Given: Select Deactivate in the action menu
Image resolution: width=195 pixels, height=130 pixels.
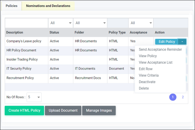Looking at the screenshot, I should tap(147, 82).
